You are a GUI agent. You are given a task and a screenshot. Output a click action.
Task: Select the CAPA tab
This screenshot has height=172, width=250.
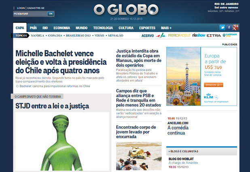tap(19, 28)
